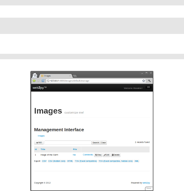
Task: Click the Management Interface heading
Action: 59,130
